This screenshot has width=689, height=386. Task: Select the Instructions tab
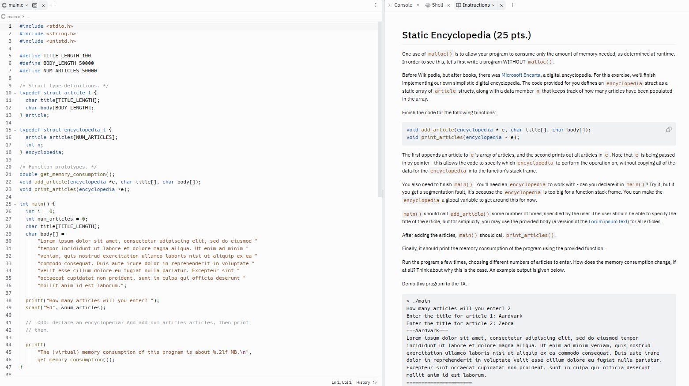point(476,5)
